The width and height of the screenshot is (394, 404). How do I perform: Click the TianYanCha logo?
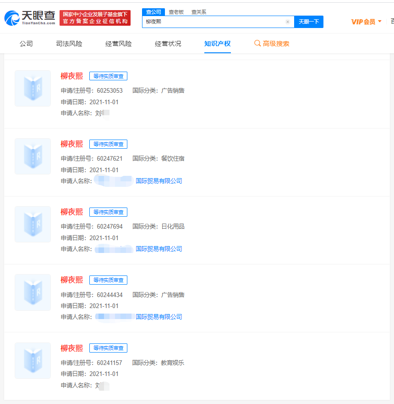30,18
